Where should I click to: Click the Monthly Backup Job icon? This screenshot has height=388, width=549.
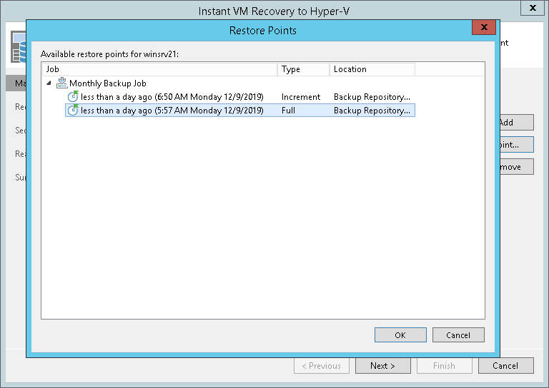61,83
